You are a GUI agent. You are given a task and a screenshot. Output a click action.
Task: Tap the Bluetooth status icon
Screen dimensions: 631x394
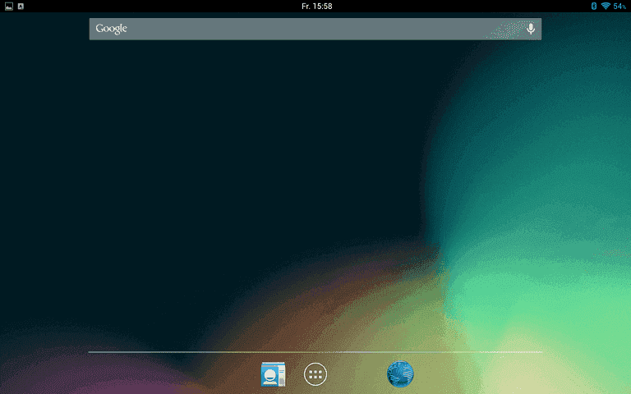(593, 6)
